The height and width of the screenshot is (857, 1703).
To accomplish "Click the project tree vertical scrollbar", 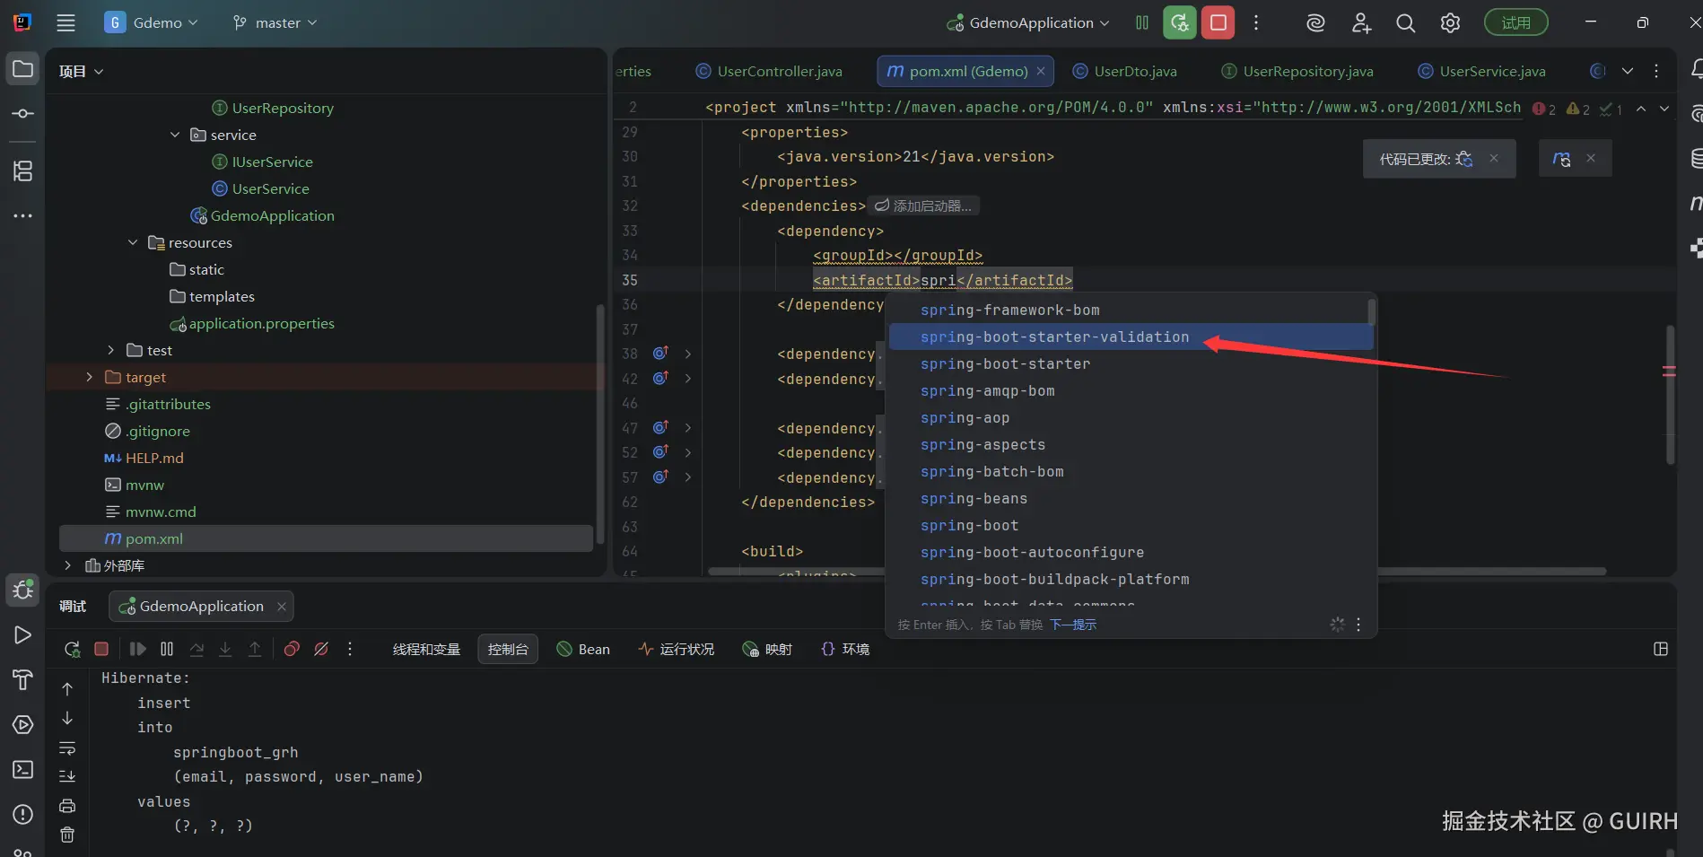I will (x=599, y=424).
